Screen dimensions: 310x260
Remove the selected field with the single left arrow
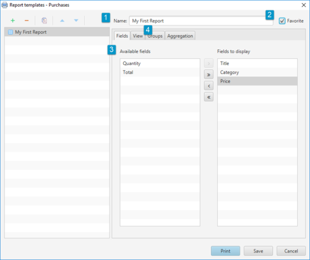[209, 86]
